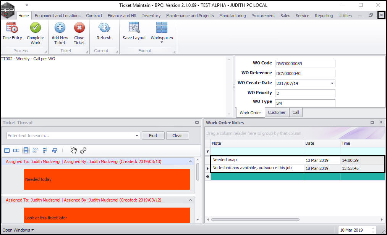387x235 pixels.
Task: Open the Procurement ribbon tab
Action: pos(263,16)
